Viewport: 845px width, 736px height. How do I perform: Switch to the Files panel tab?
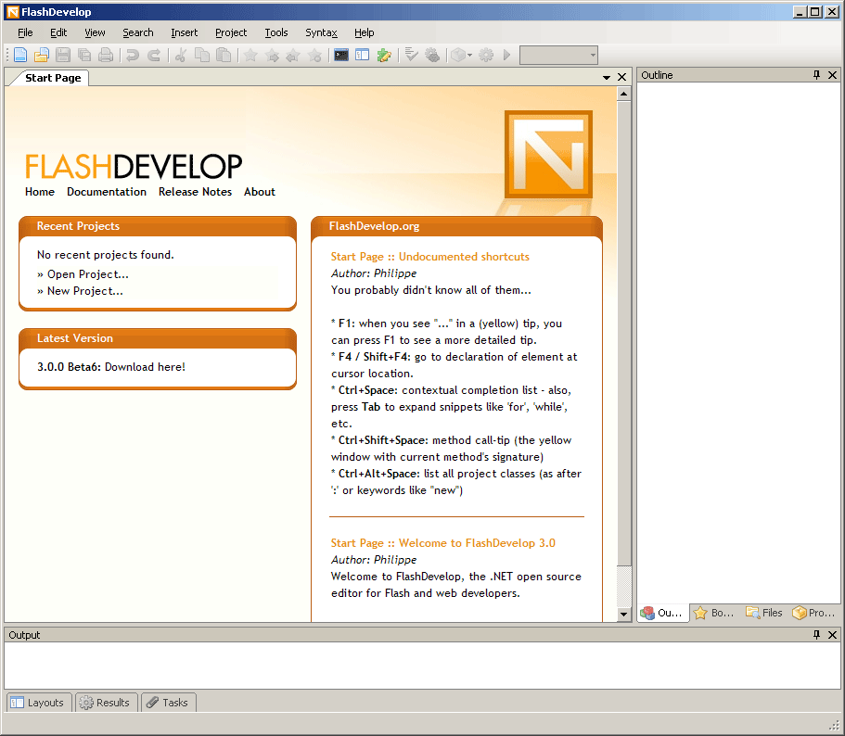point(764,613)
